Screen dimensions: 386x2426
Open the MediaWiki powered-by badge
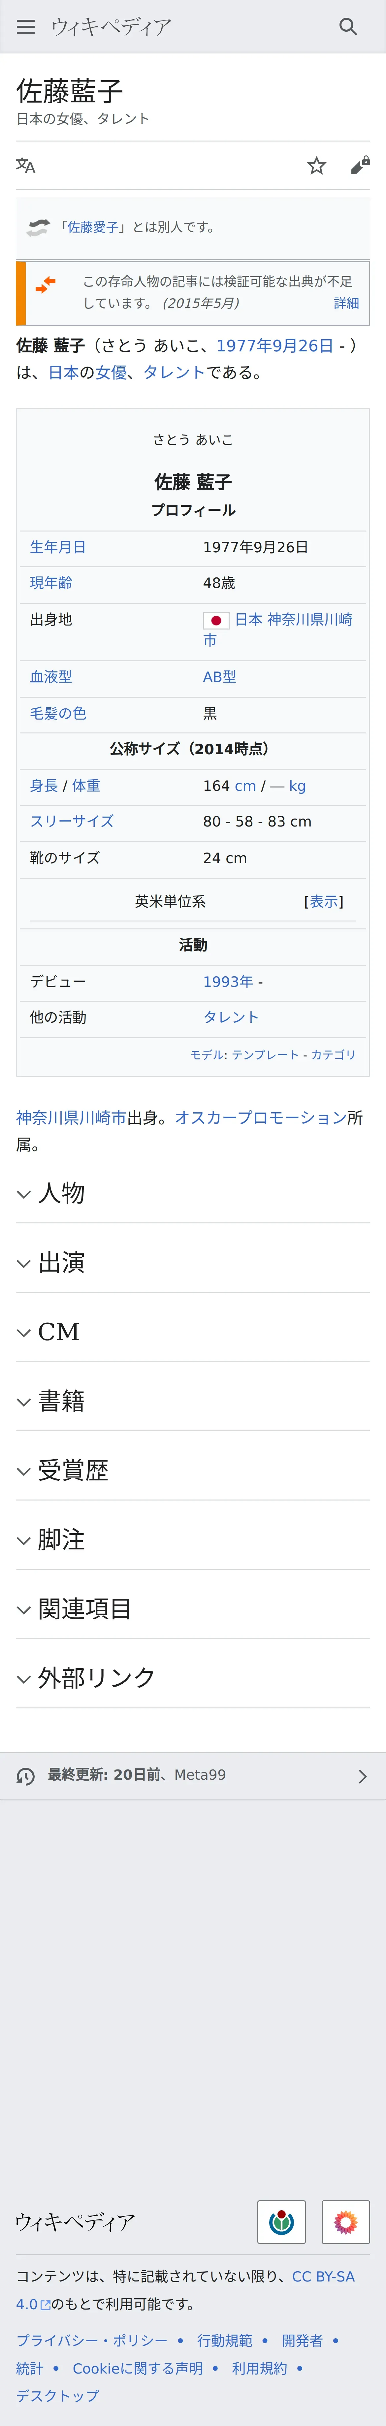pos(345,2222)
